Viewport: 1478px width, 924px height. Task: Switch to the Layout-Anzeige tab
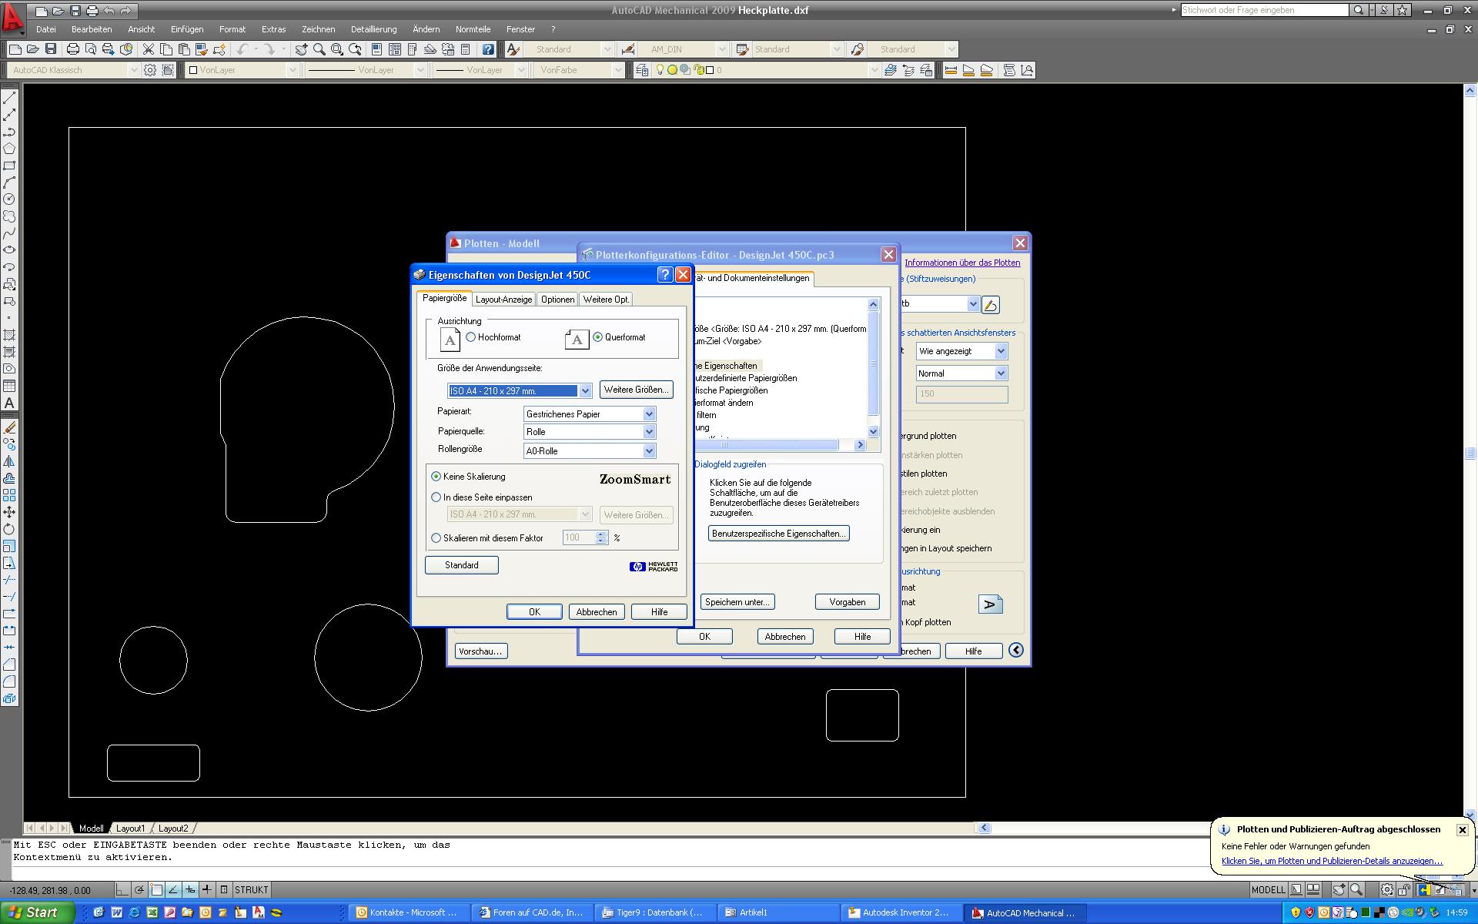pos(503,300)
